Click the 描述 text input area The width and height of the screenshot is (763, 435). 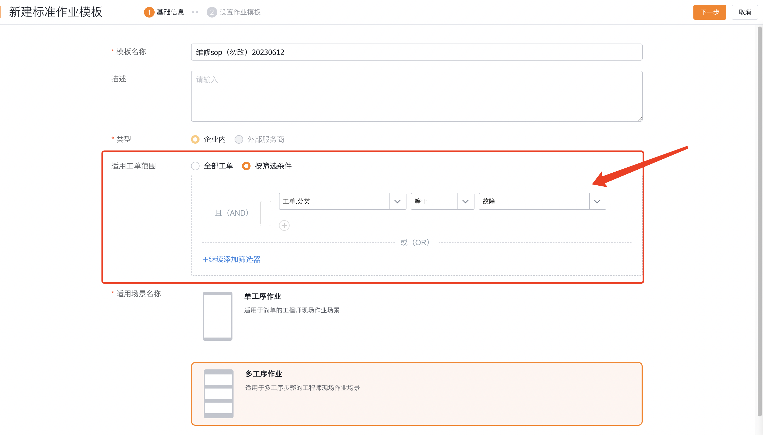coord(416,96)
